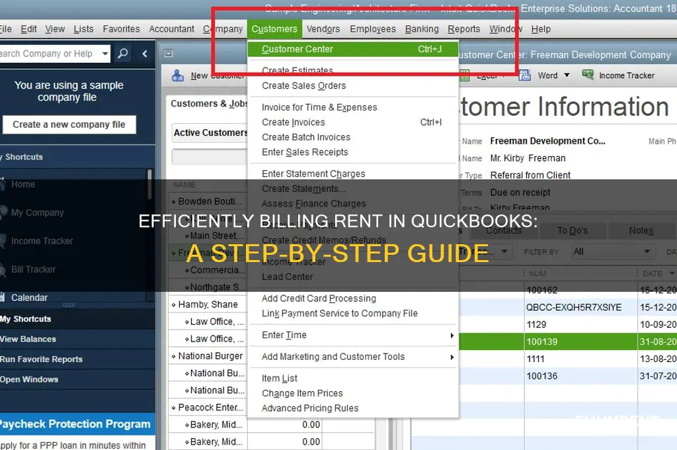677x450 pixels.
Task: Click the Income Tracker toolbar icon
Action: (x=588, y=75)
